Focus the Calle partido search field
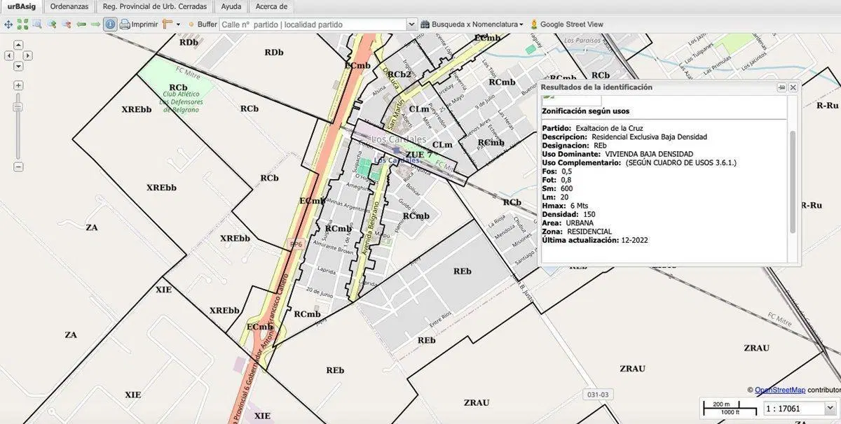The height and width of the screenshot is (424, 841). point(313,24)
